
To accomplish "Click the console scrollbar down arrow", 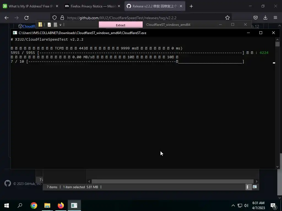I will pyautogui.click(x=277, y=167).
